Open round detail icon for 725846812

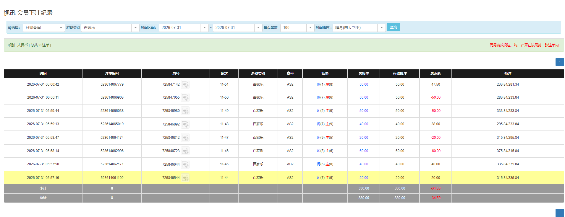click(x=185, y=138)
